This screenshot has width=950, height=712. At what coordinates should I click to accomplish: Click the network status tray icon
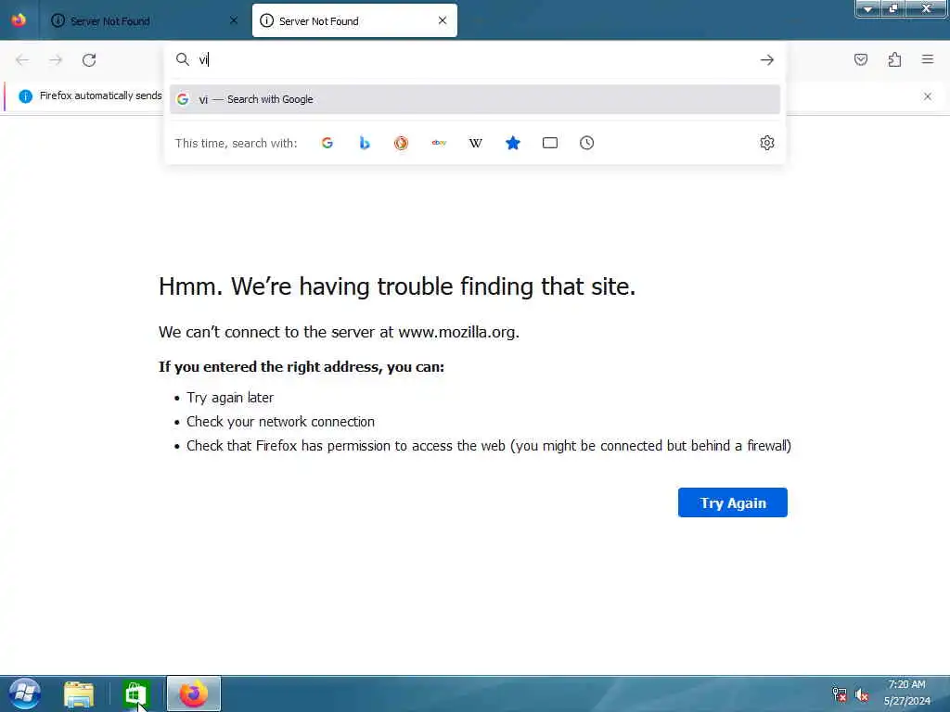[x=839, y=694]
